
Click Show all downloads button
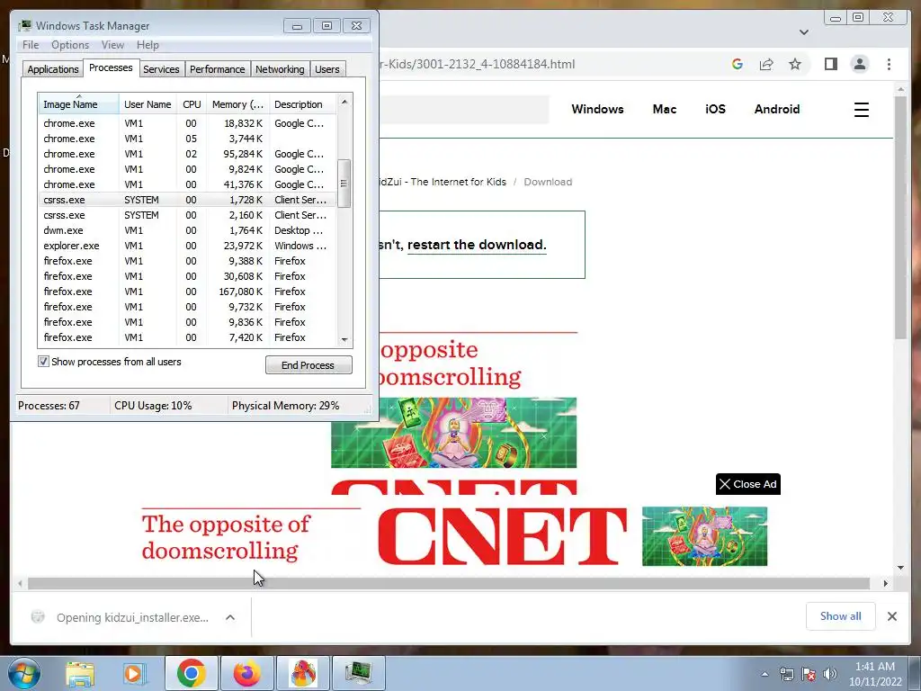point(841,615)
